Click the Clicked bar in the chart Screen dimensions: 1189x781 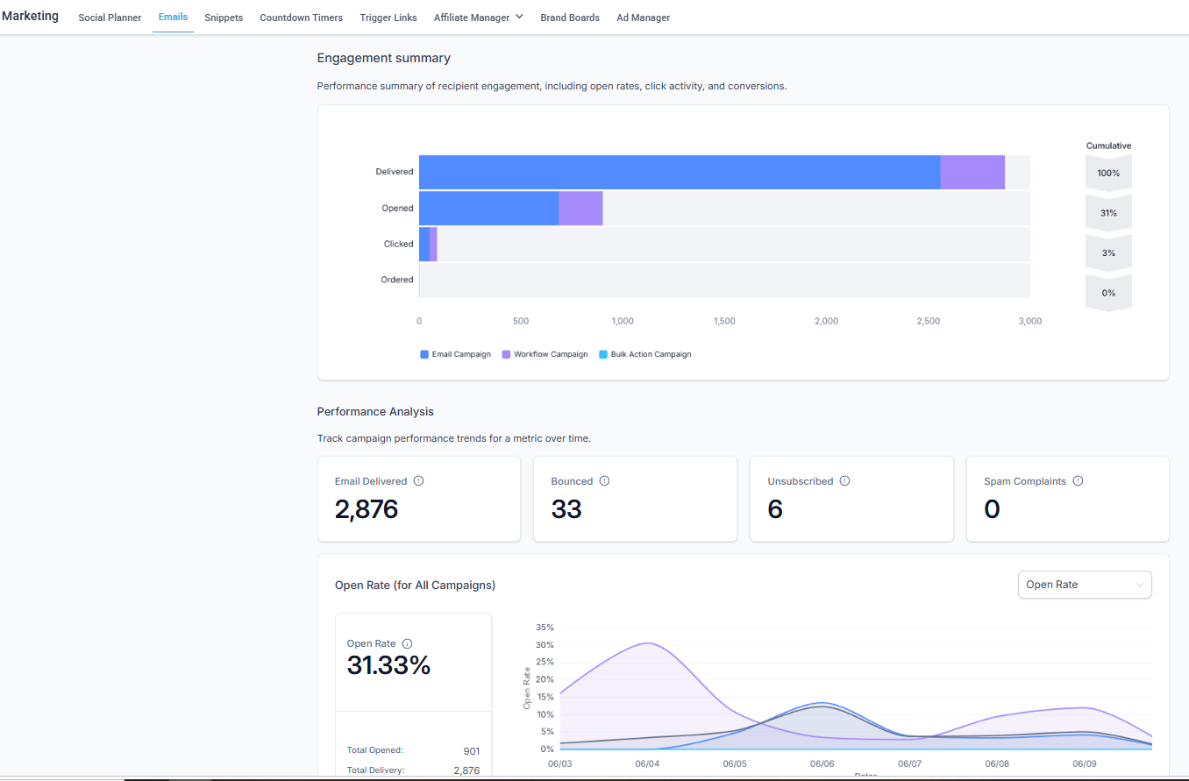pyautogui.click(x=428, y=245)
